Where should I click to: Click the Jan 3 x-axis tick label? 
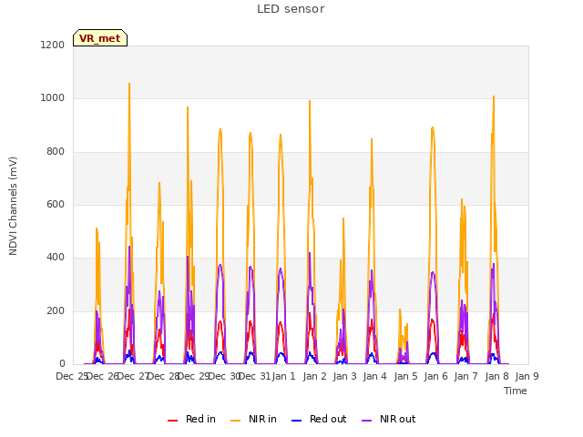(x=344, y=376)
